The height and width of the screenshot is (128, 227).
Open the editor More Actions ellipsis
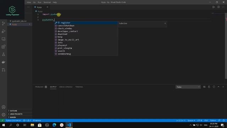coord(223,7)
